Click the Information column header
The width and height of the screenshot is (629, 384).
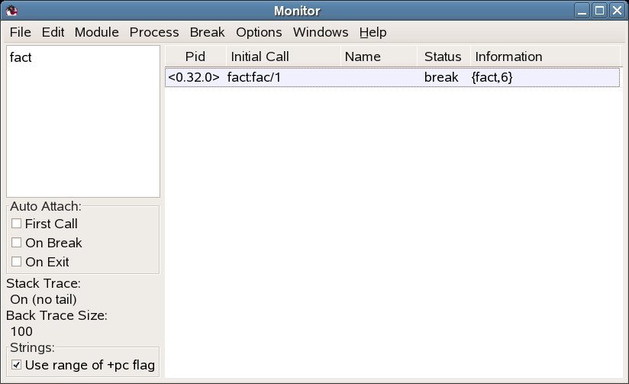508,56
